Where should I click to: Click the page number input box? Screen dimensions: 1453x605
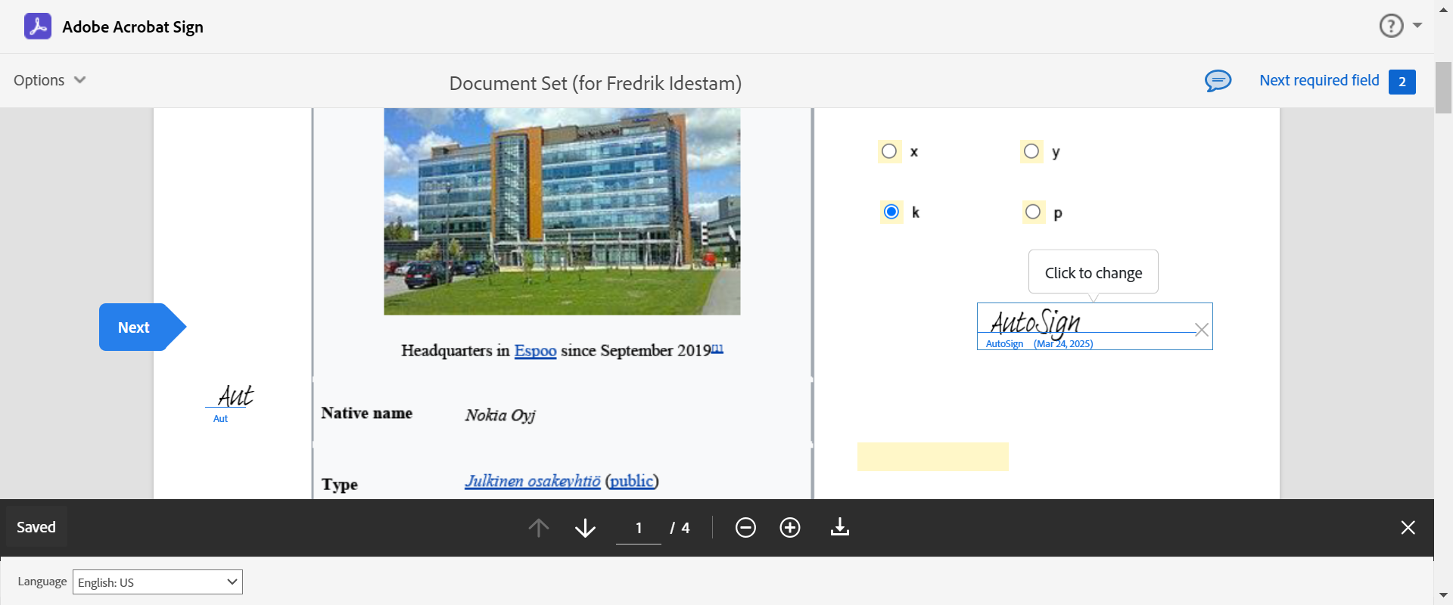(639, 528)
